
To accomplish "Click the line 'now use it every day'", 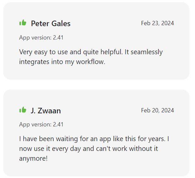I will tap(50, 149).
